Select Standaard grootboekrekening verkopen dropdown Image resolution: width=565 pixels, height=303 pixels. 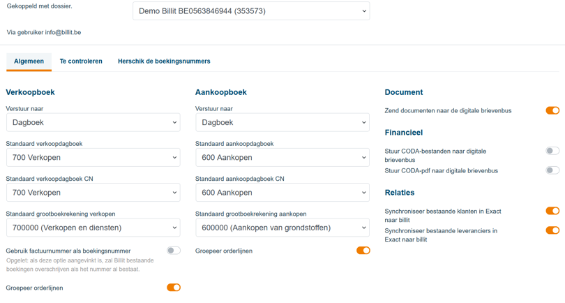pos(93,228)
